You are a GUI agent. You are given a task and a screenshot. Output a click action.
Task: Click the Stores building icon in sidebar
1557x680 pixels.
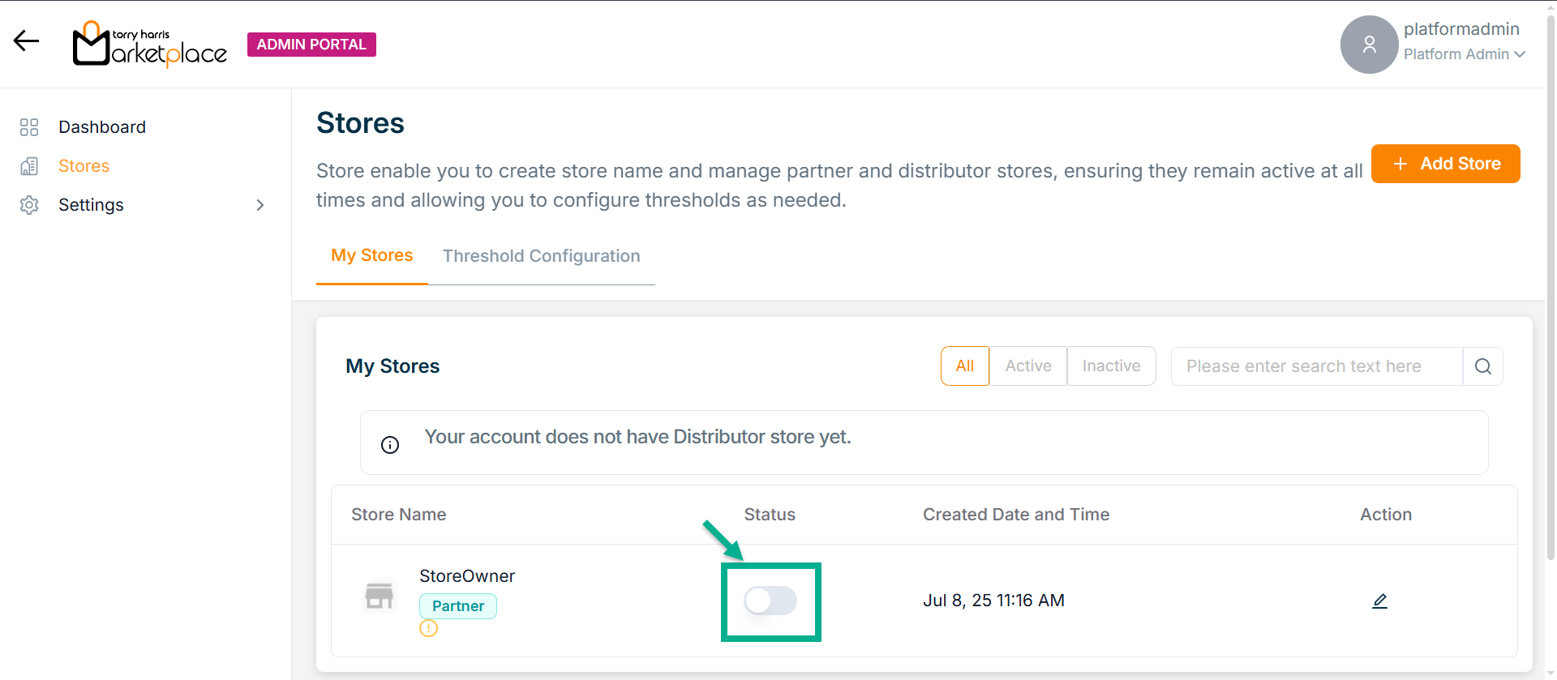pos(29,166)
